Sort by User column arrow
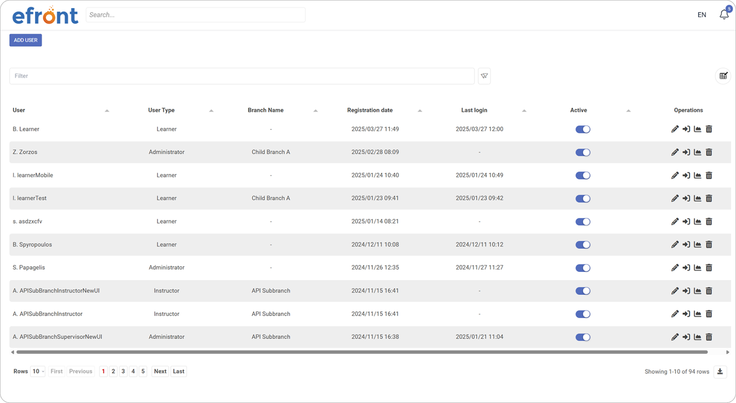Screen dimensions: 736x403 (107, 111)
